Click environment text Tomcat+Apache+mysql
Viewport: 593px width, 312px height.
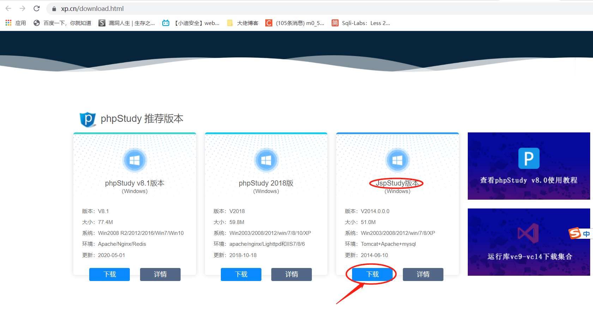coord(388,244)
